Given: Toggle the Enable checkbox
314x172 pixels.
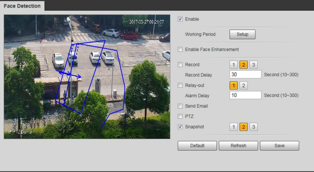Looking at the screenshot, I should point(180,19).
